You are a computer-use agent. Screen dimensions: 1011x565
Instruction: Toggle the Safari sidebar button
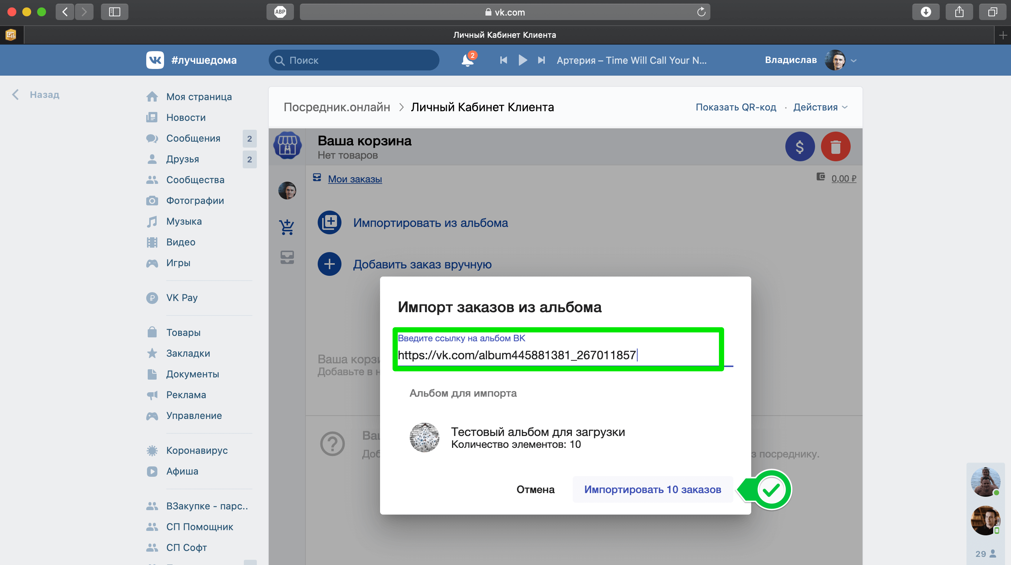pos(114,12)
